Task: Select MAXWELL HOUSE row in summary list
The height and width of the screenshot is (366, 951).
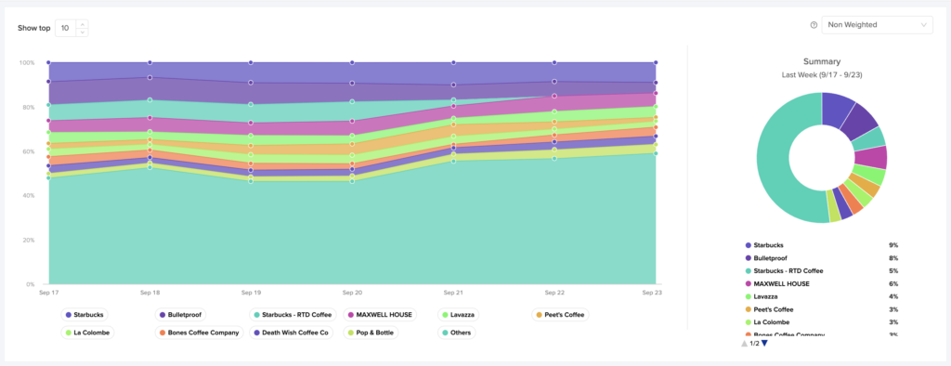Action: pyautogui.click(x=822, y=283)
